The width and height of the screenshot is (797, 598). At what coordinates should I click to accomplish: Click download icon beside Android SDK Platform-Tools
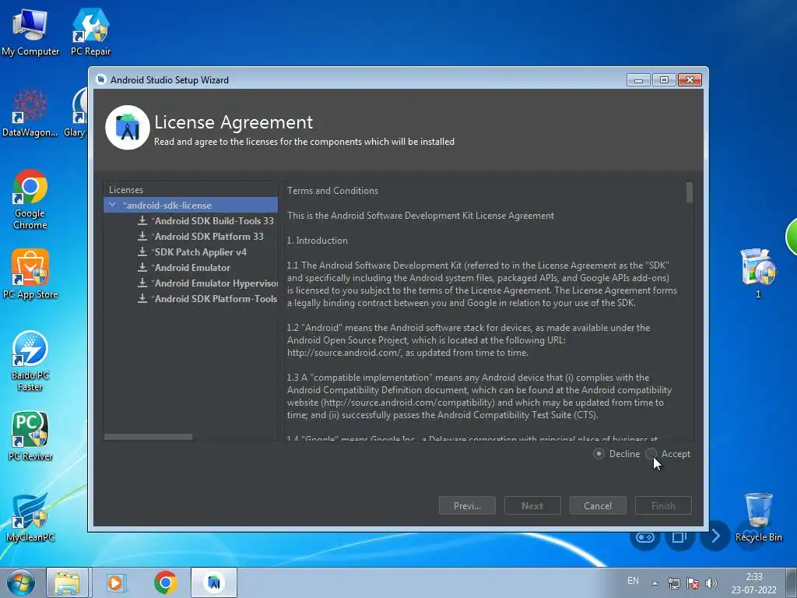[142, 298]
